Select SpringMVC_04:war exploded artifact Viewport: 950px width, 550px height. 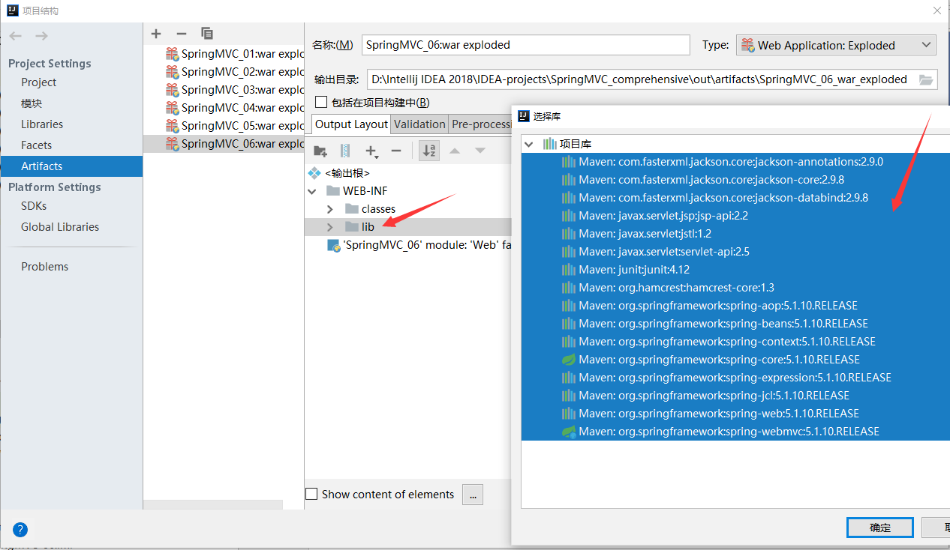tap(224, 108)
